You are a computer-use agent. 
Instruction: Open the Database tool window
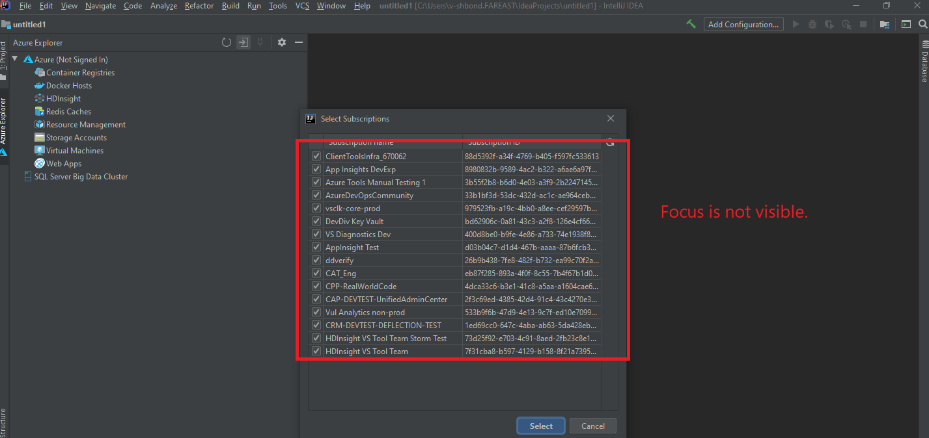click(x=924, y=63)
